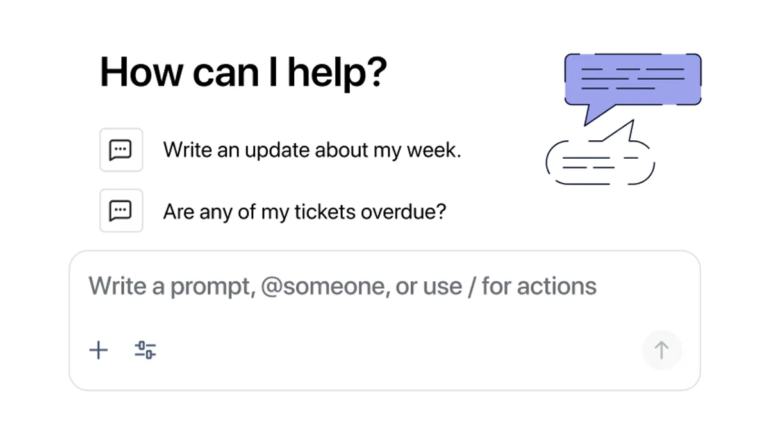Click the purple speech bubble illustration
Screen dimensions: 769x431
(x=633, y=79)
